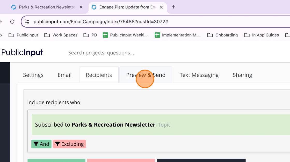Close the Parks & Recreation Newsletter tab
The width and height of the screenshot is (290, 162).
pos(81,7)
